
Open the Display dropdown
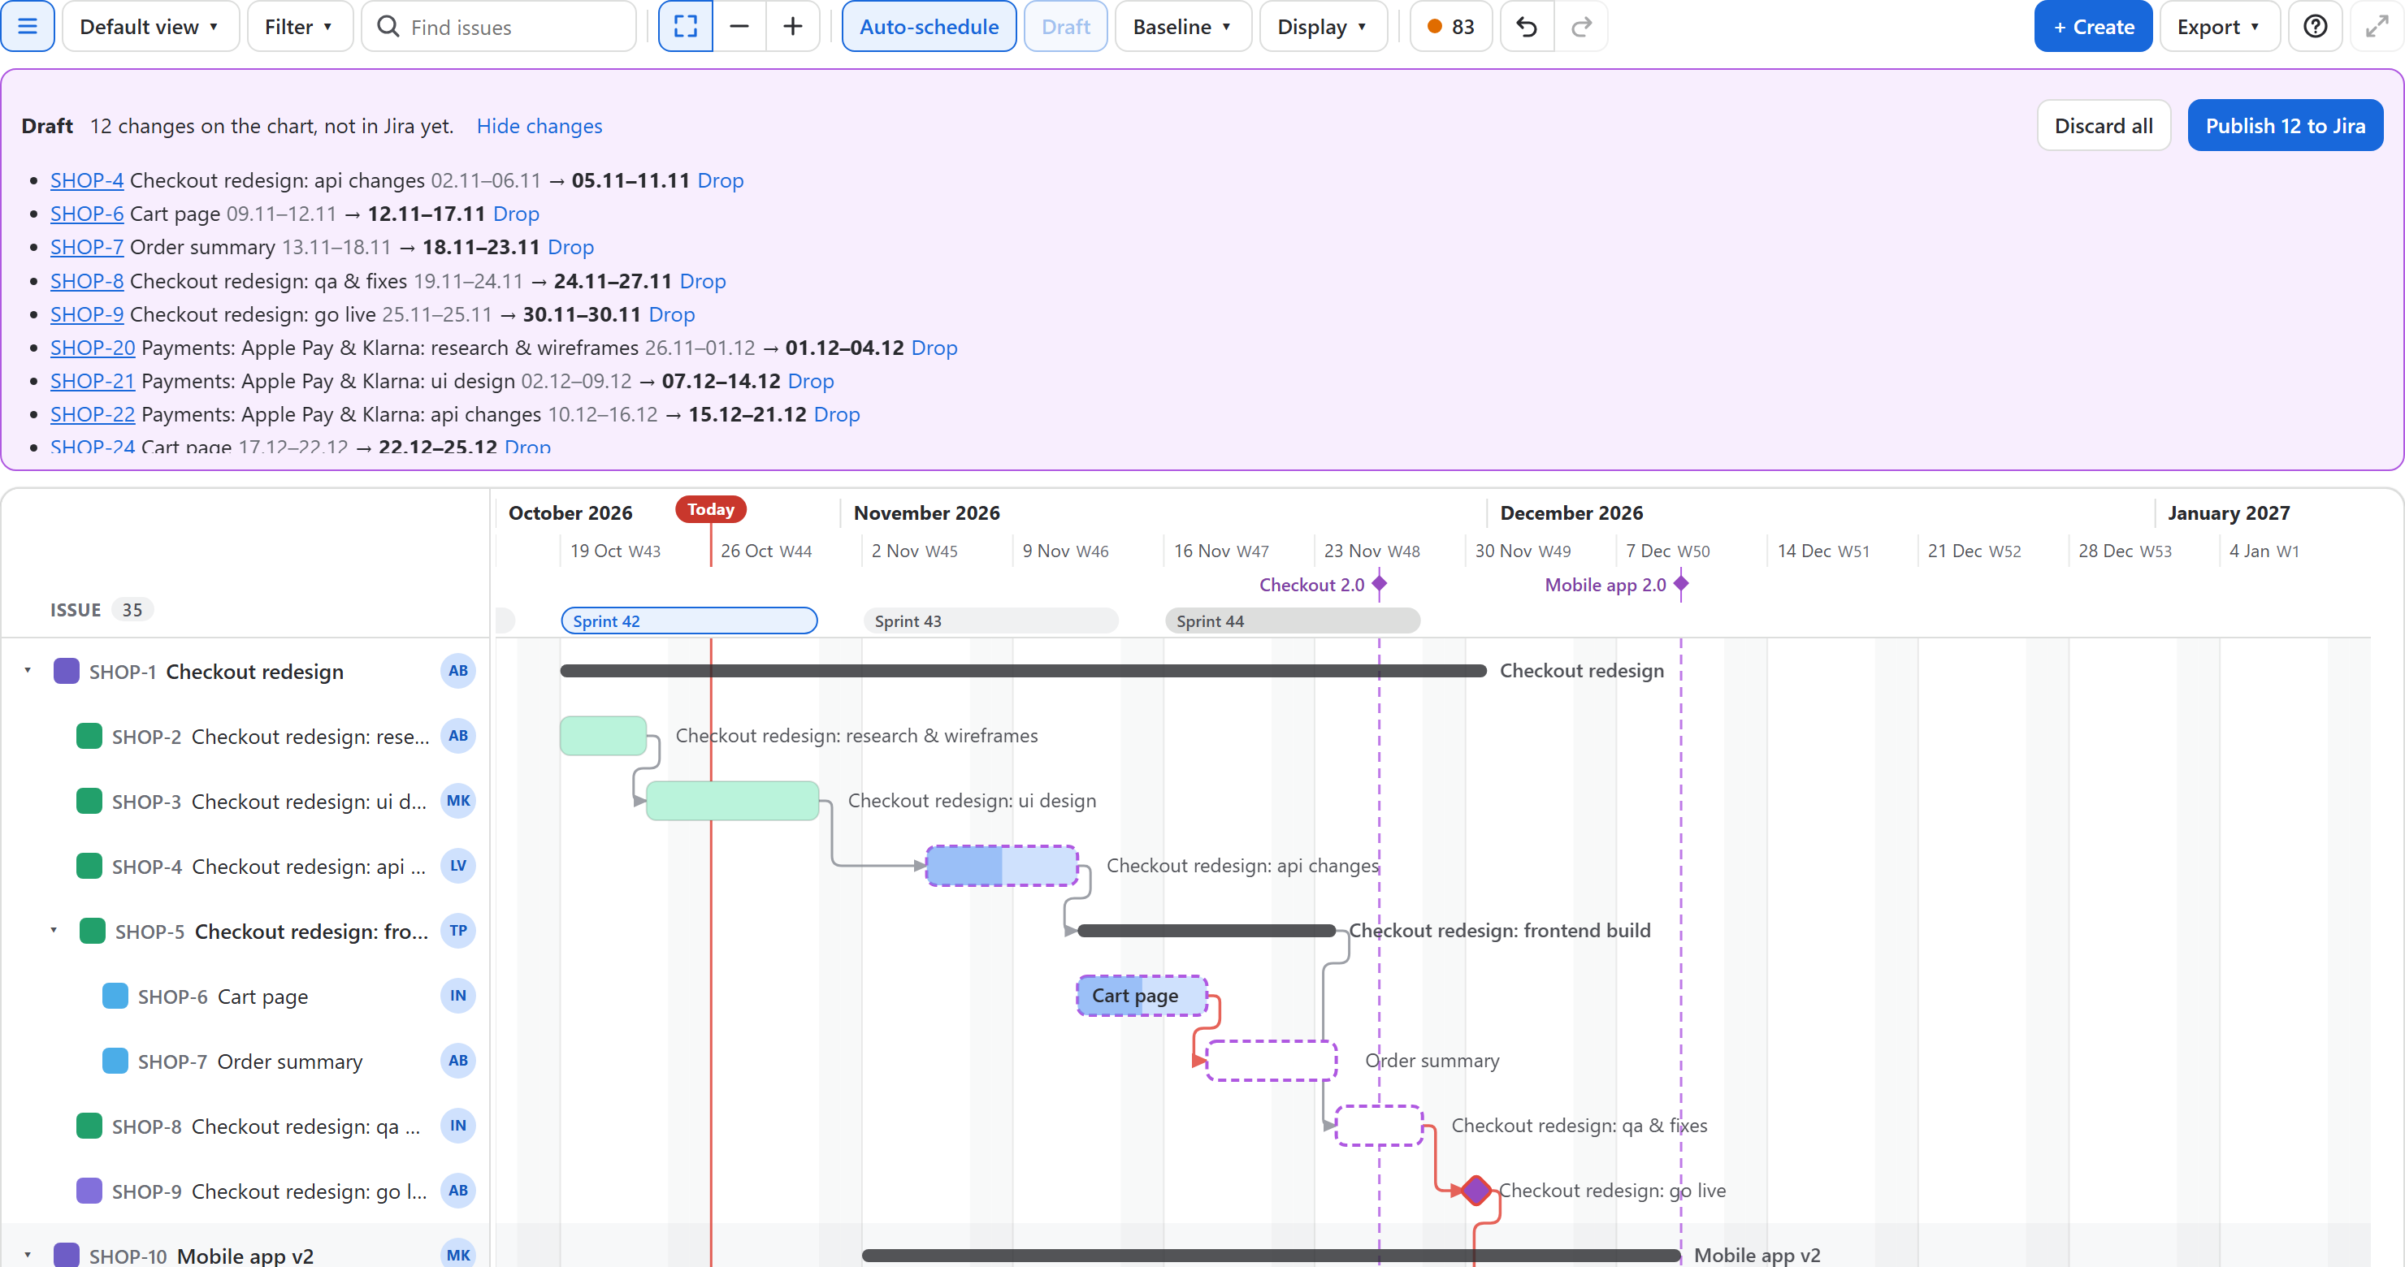[1322, 26]
